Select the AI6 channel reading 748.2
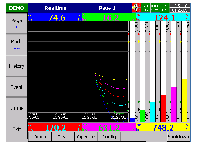The image size is (197, 145). click(x=163, y=127)
